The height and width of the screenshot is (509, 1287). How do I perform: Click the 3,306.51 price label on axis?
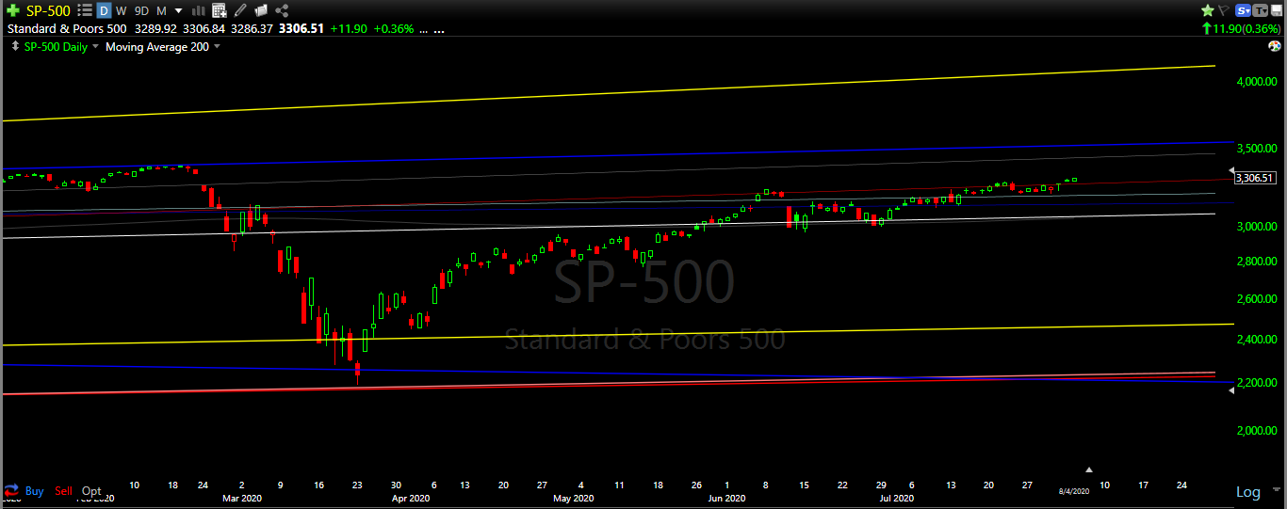tap(1254, 177)
